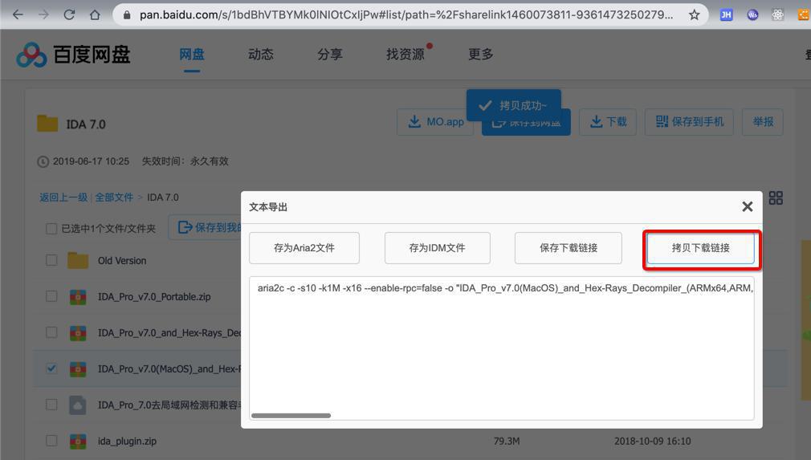Click 存为IDM文件 button

tap(437, 248)
